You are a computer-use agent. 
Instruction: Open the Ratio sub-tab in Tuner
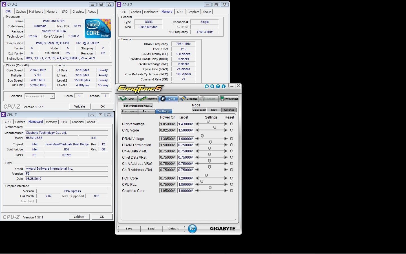[x=147, y=111]
